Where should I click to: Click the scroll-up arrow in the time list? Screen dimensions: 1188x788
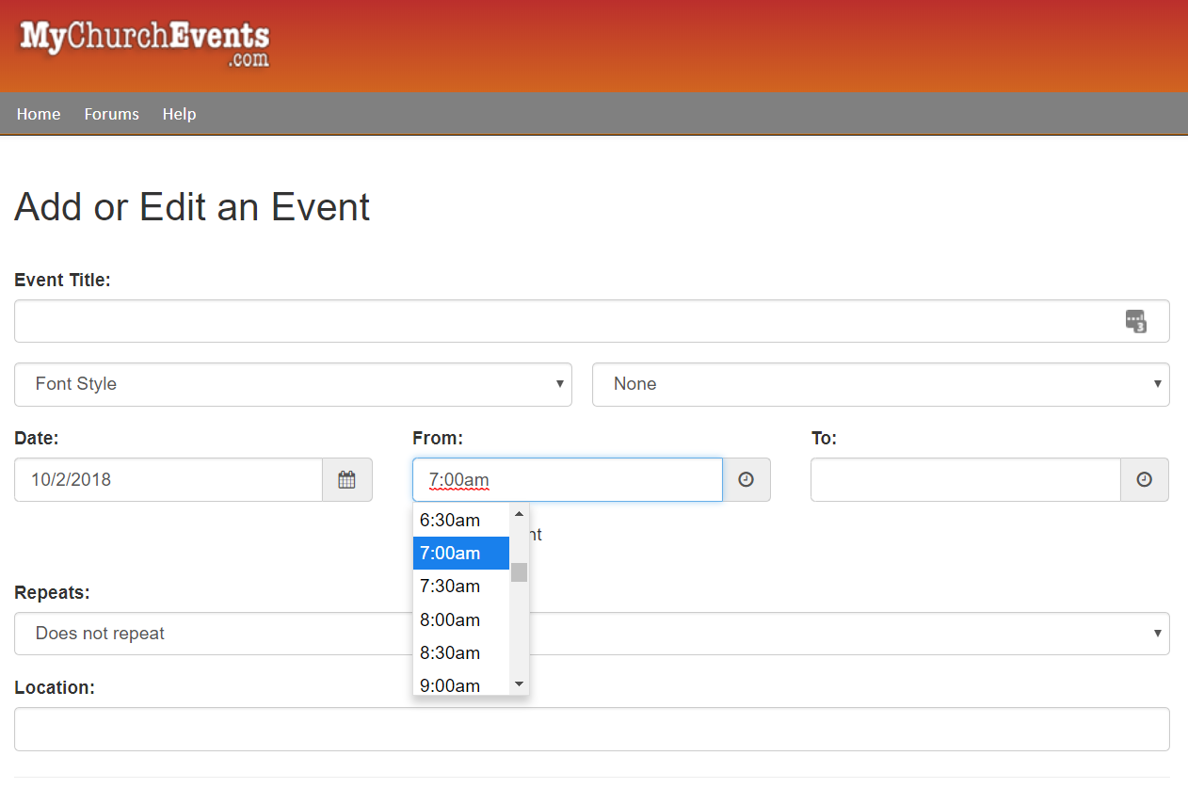pyautogui.click(x=519, y=513)
